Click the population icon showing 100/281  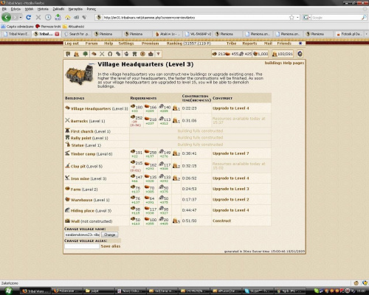click(x=275, y=54)
